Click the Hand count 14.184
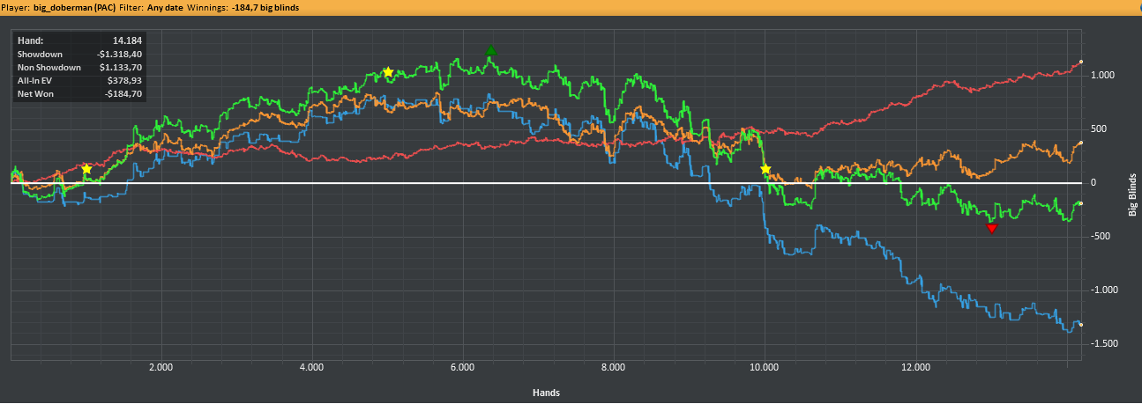The image size is (1142, 404). tap(128, 40)
